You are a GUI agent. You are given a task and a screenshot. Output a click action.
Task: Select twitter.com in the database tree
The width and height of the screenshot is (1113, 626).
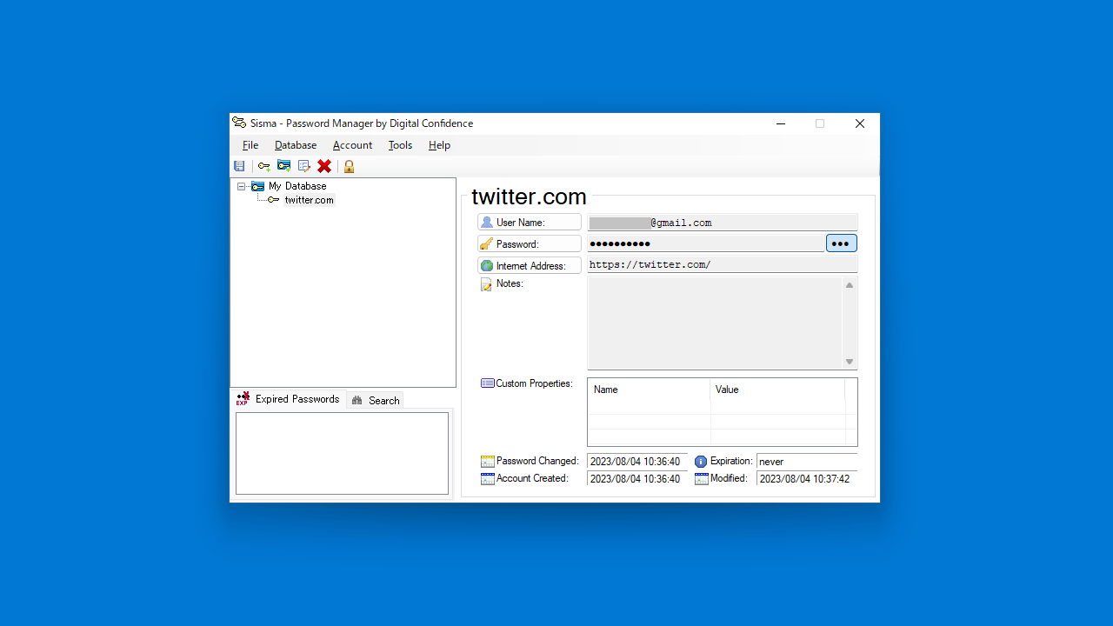[x=309, y=200]
